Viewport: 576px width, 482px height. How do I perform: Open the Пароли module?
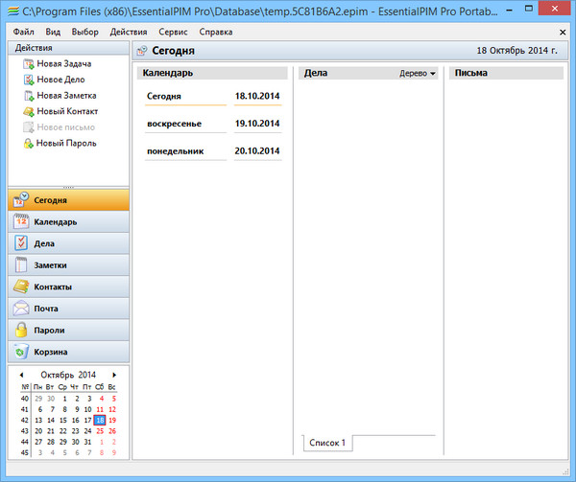click(67, 331)
